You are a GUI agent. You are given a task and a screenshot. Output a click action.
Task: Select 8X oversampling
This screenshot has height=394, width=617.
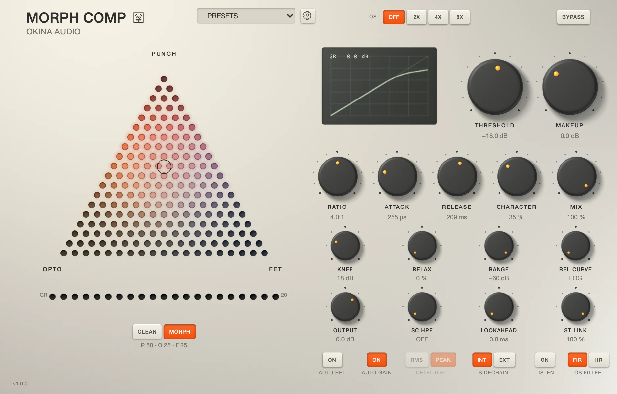[460, 17]
